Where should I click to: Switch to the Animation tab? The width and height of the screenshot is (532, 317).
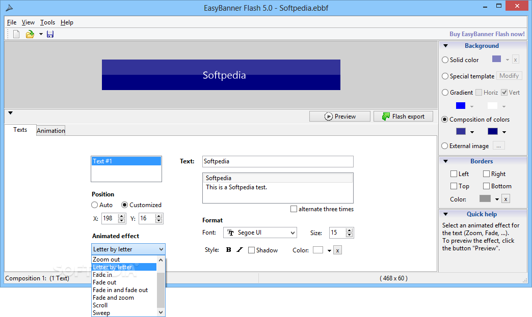51,131
